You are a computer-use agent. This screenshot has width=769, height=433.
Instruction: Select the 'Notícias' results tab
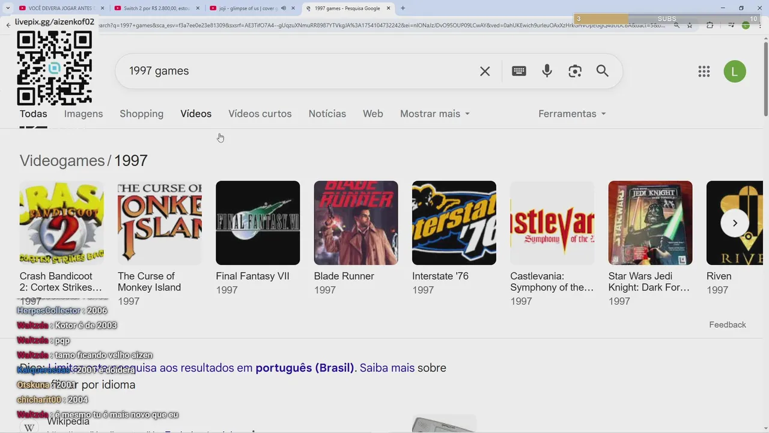point(327,114)
